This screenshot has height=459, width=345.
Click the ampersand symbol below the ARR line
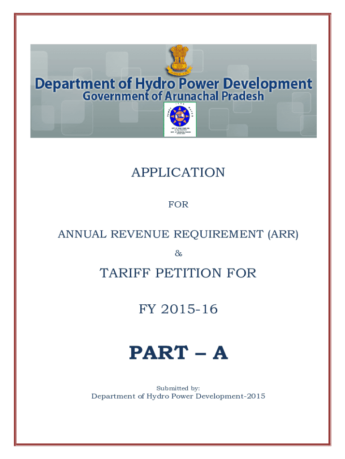coord(178,254)
